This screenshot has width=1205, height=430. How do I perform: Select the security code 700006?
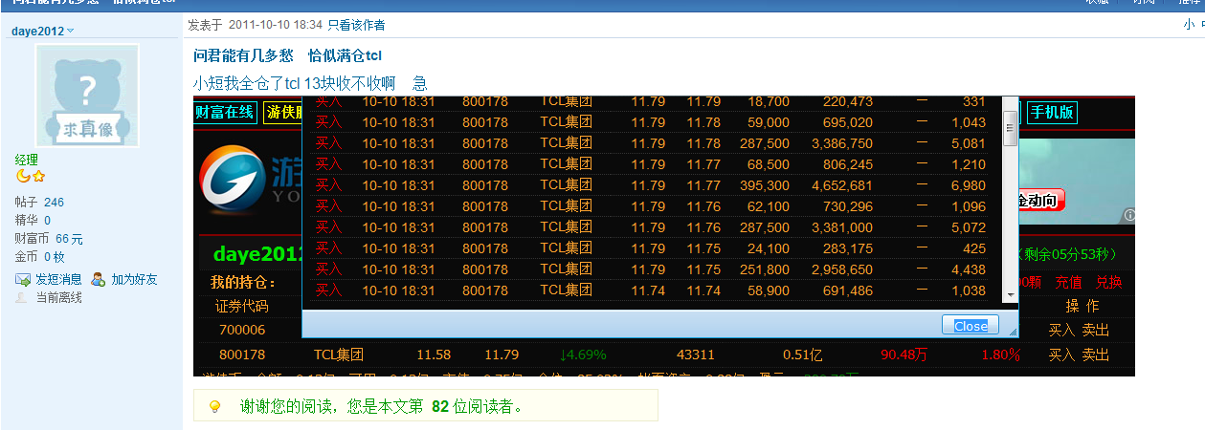[242, 330]
